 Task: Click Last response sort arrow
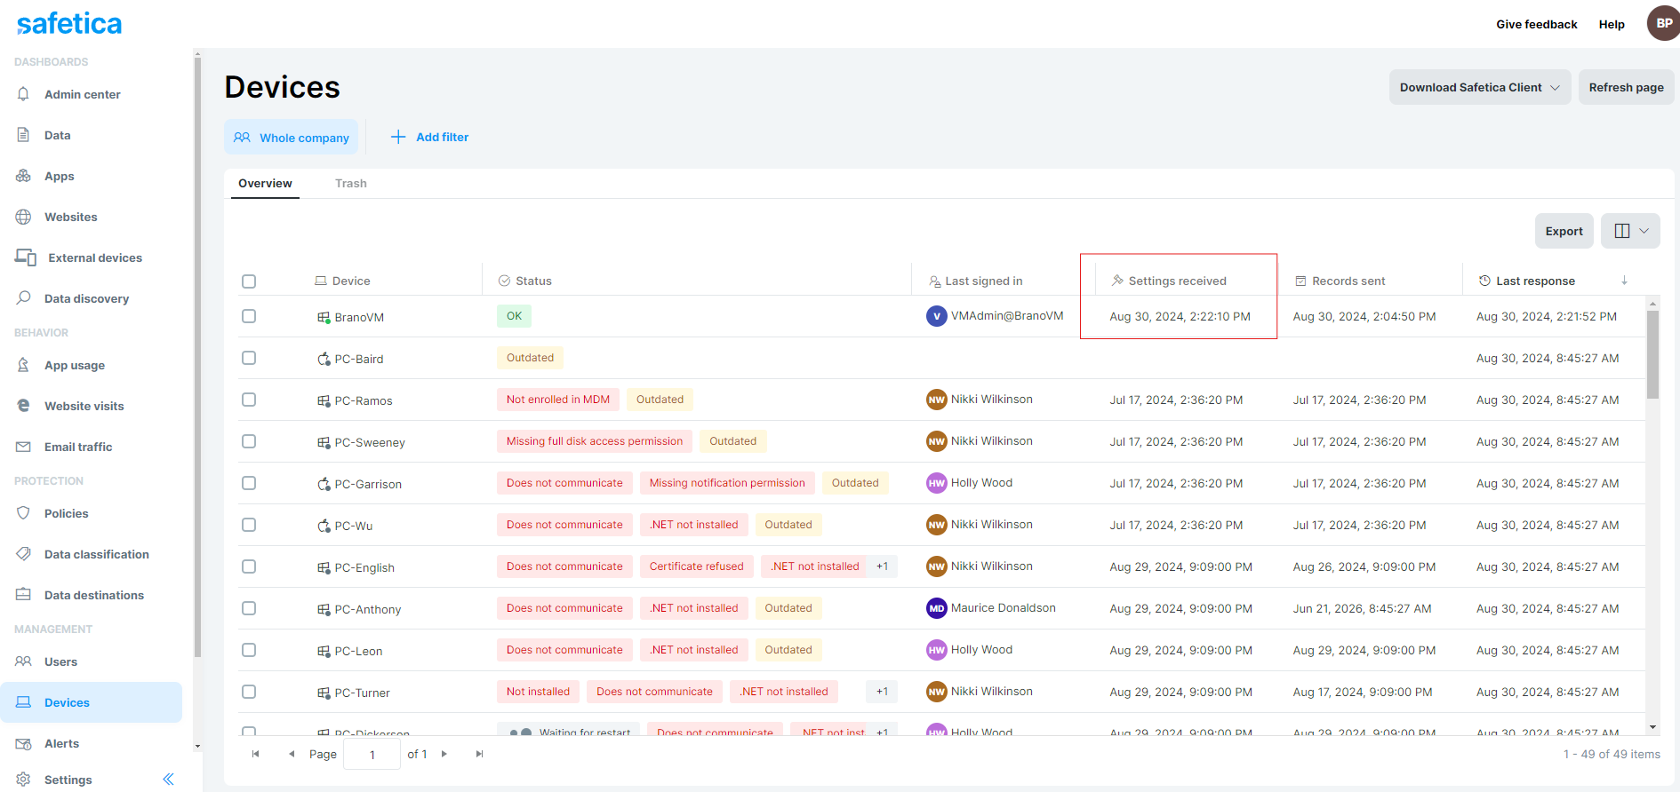pyautogui.click(x=1624, y=281)
